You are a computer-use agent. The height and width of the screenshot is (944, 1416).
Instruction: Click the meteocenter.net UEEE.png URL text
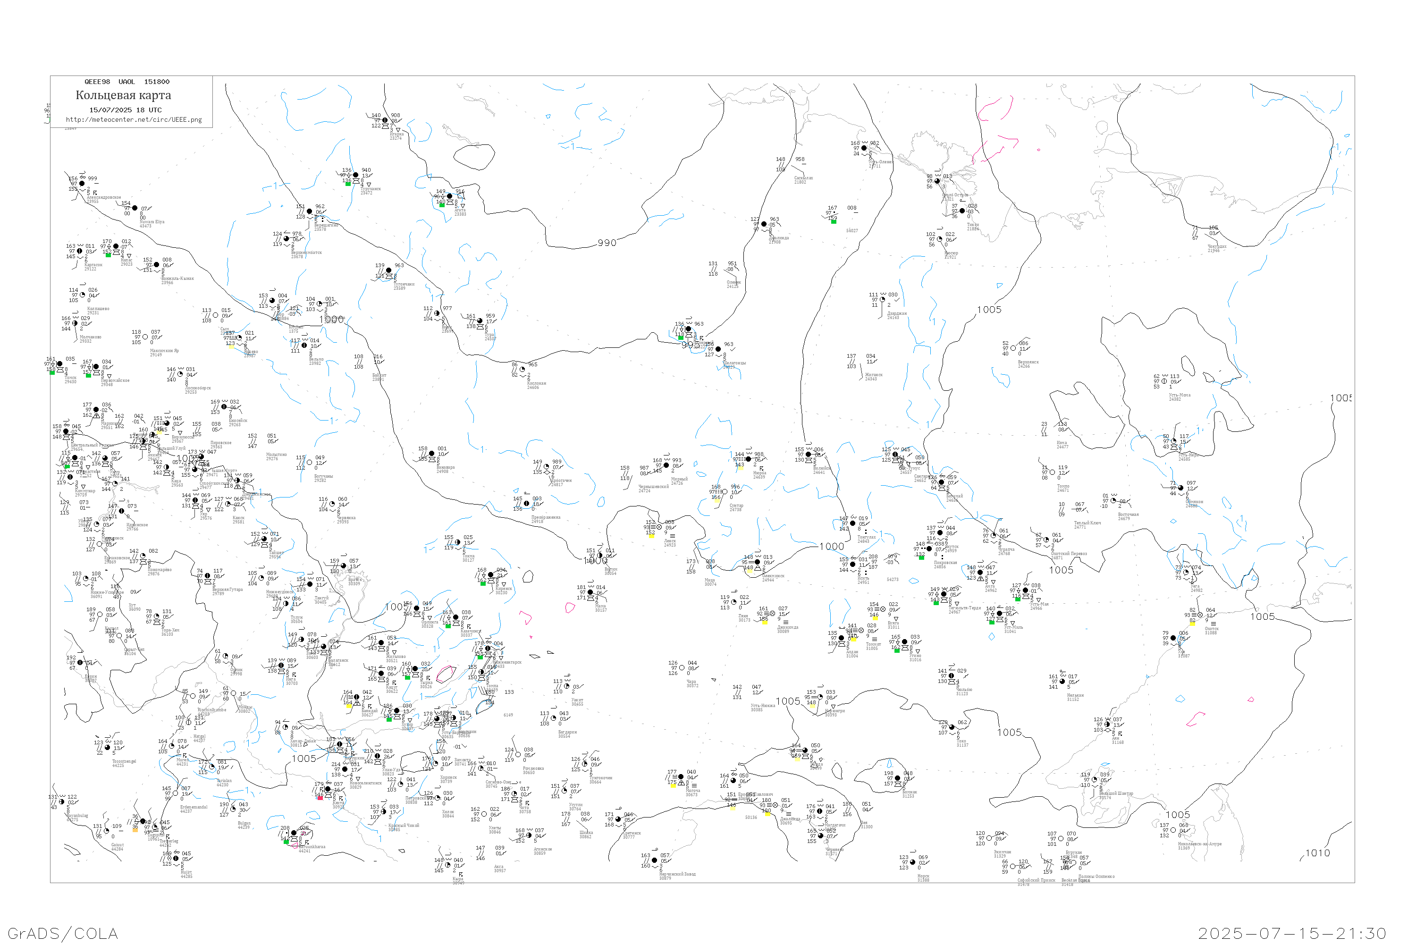(x=134, y=120)
